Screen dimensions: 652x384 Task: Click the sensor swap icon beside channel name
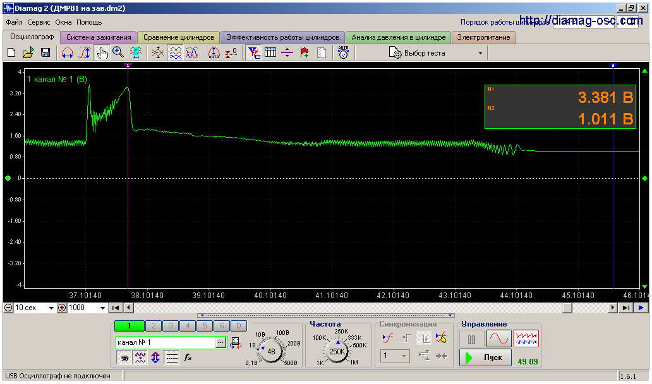[x=236, y=343]
